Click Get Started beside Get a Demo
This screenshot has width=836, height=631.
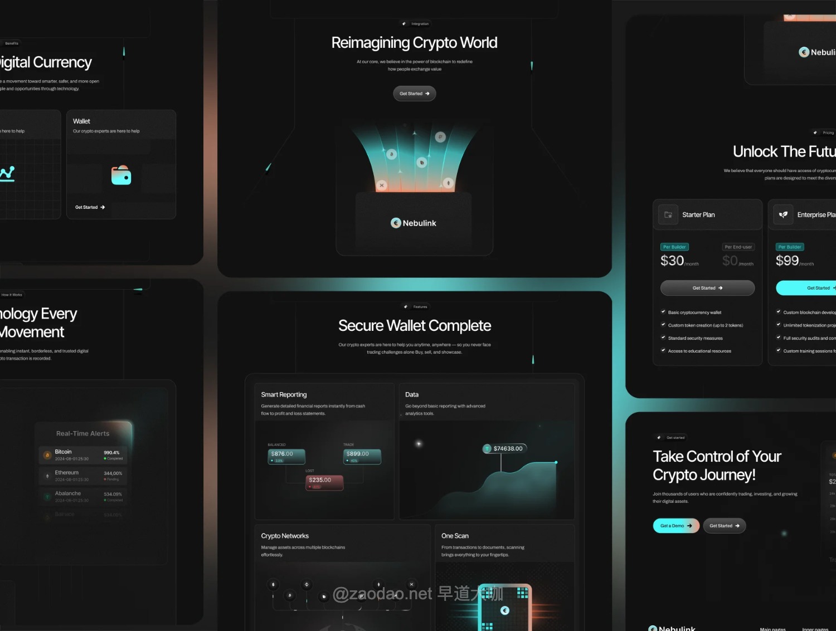pyautogui.click(x=725, y=526)
